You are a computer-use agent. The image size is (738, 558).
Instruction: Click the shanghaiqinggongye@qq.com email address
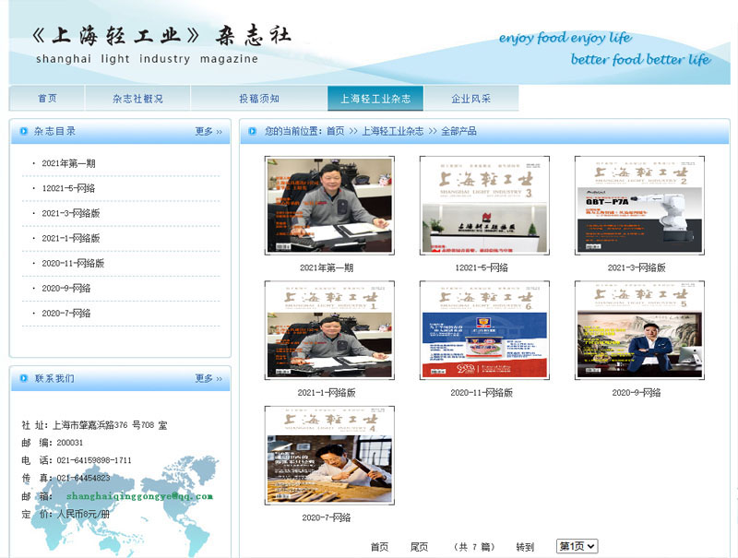point(140,496)
